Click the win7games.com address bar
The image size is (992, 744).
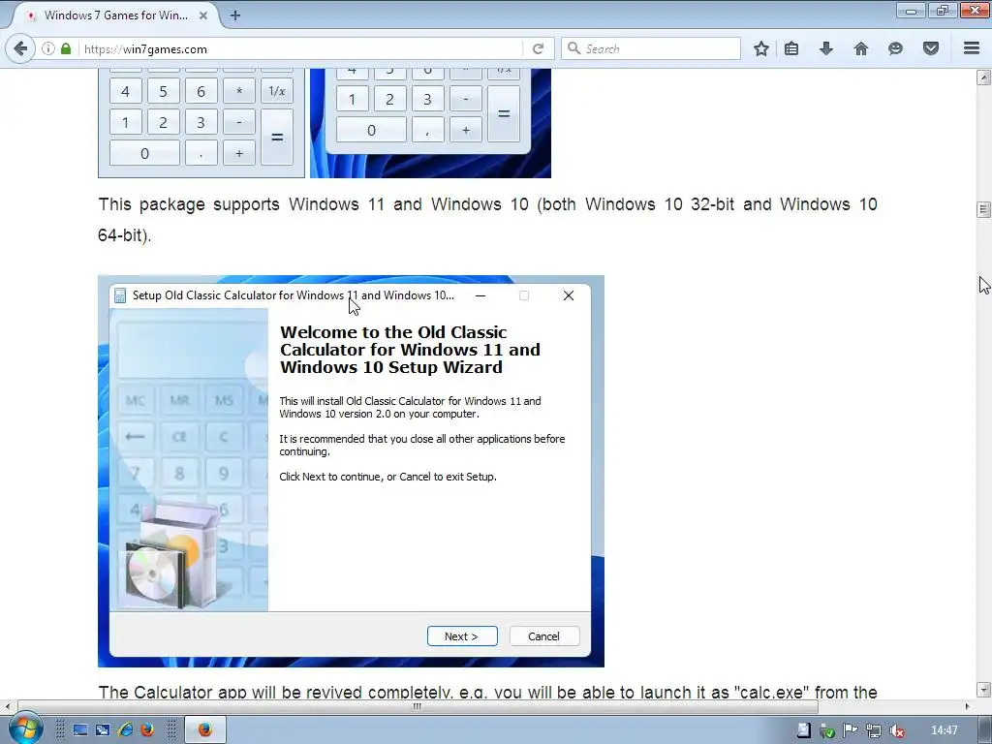click(x=302, y=48)
